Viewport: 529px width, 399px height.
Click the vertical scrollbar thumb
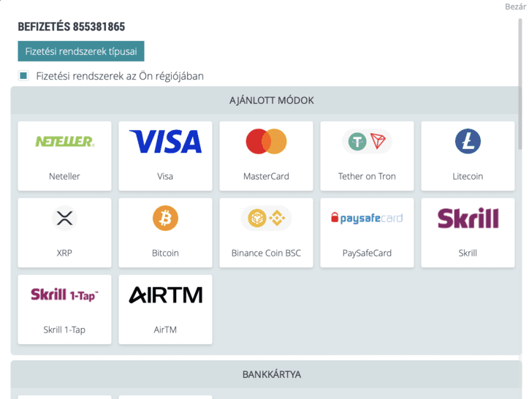click(520, 84)
